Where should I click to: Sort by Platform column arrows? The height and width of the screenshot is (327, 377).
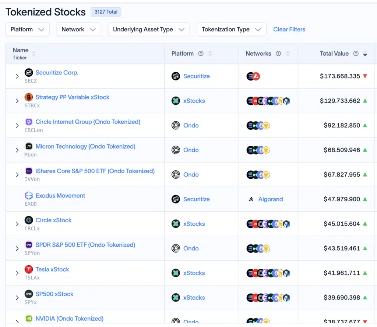[x=210, y=53]
